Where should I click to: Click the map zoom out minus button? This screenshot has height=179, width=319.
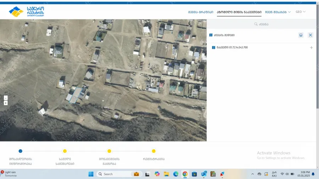tap(6, 98)
